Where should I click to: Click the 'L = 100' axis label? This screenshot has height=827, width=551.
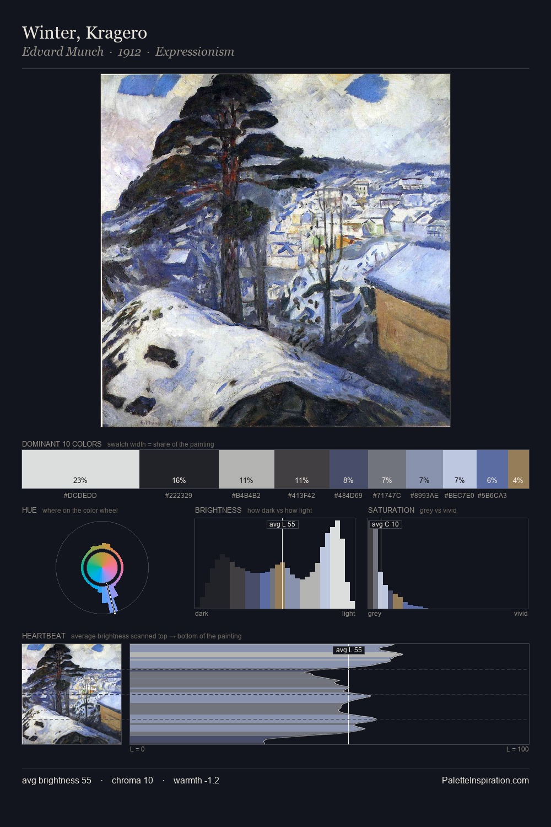[x=517, y=749]
